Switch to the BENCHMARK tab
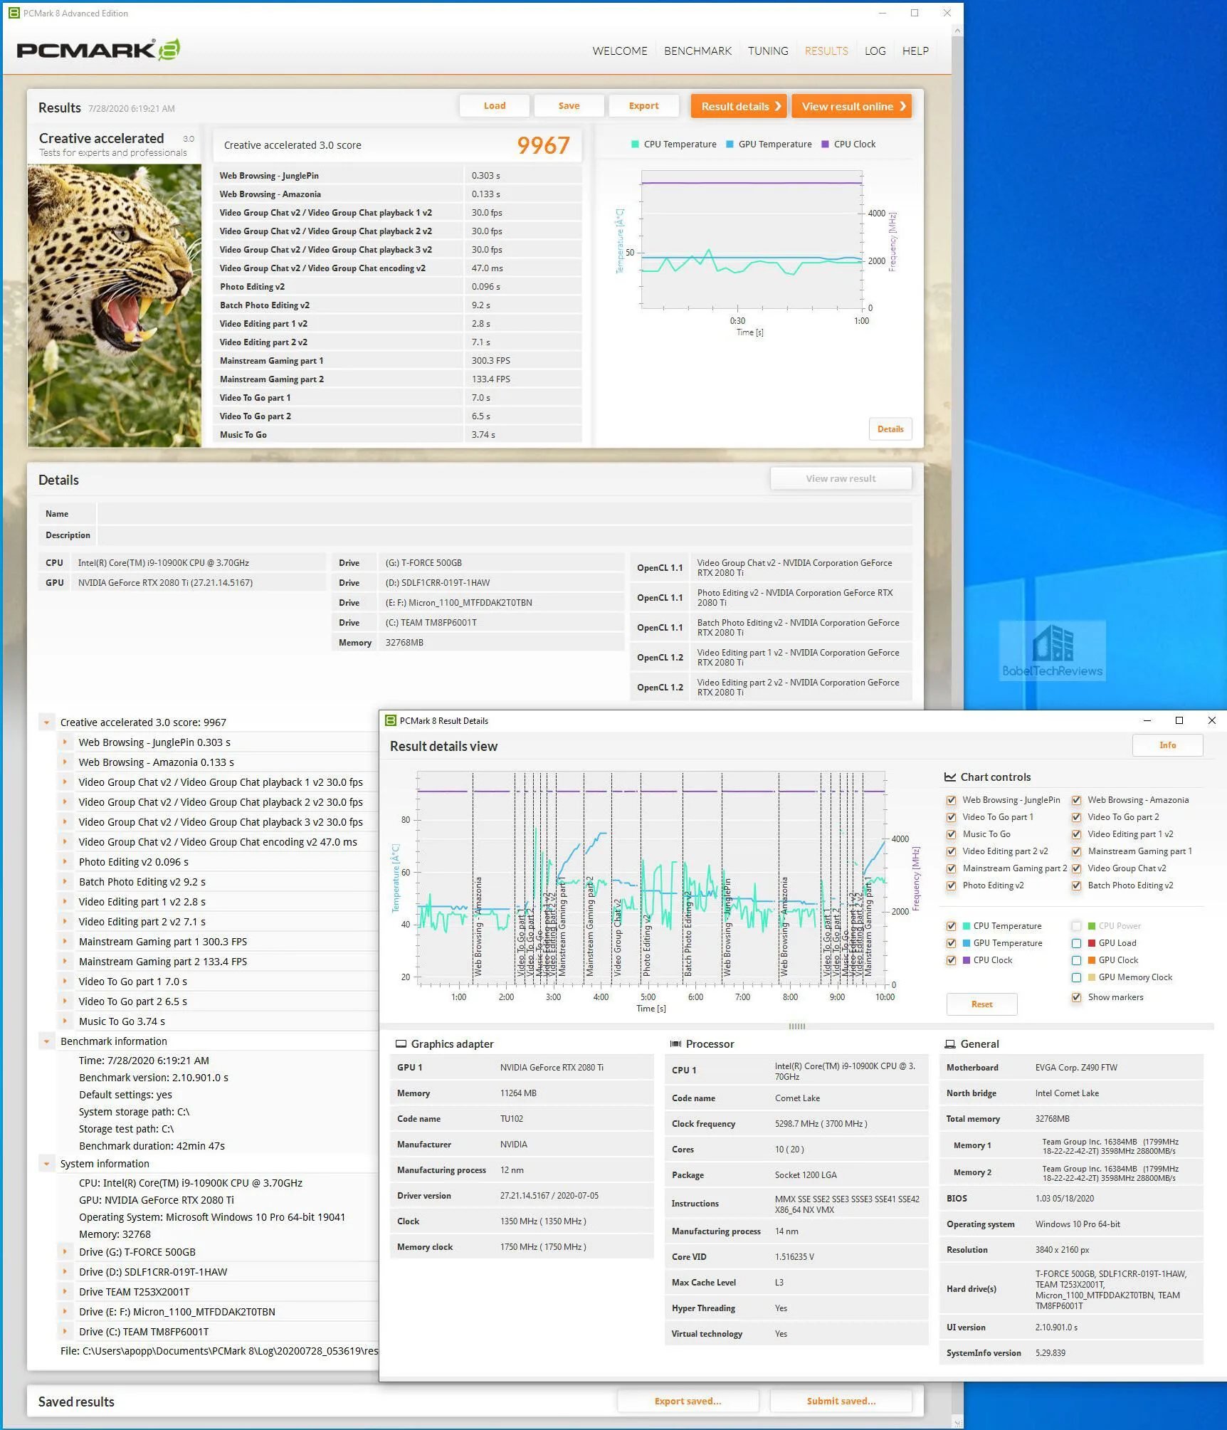 point(697,51)
